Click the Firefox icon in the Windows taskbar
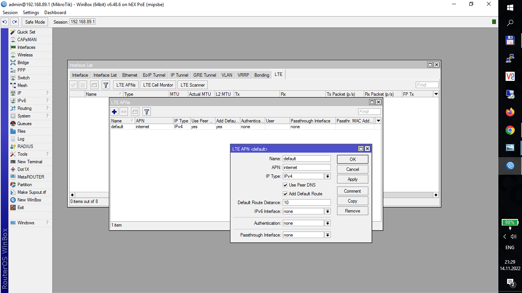Image resolution: width=522 pixels, height=293 pixels. [510, 112]
